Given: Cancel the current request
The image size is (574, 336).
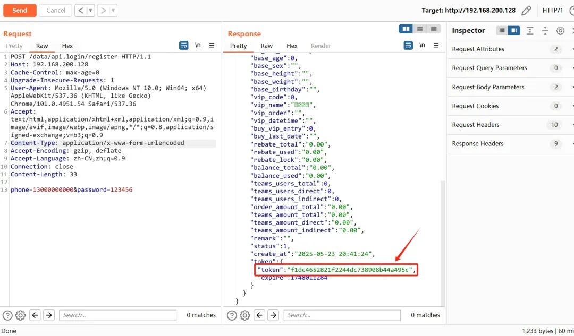Looking at the screenshot, I should click(56, 10).
